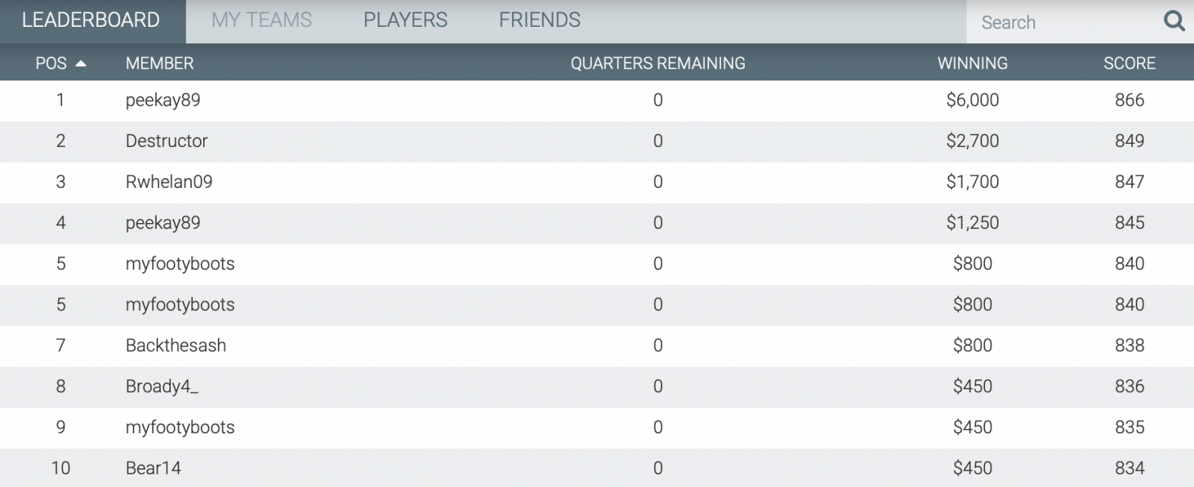Toggle POS column sort arrow
1194x487 pixels.
pos(81,64)
